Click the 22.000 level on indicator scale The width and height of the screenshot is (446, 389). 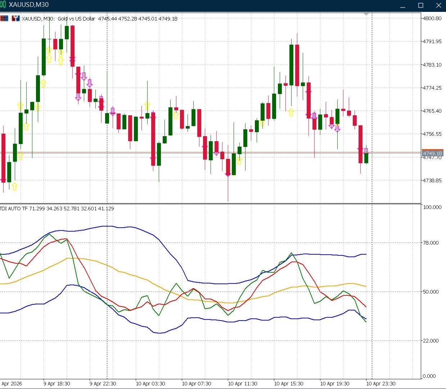click(431, 341)
